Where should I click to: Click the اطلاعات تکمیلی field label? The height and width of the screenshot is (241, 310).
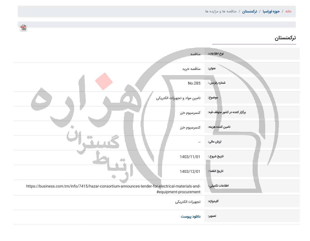[x=218, y=186]
